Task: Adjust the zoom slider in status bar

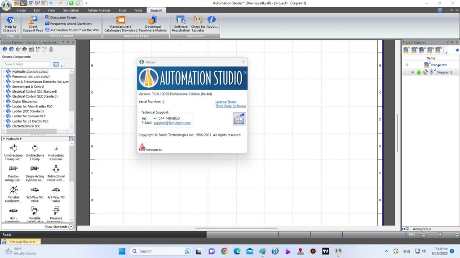Action: pos(439,234)
